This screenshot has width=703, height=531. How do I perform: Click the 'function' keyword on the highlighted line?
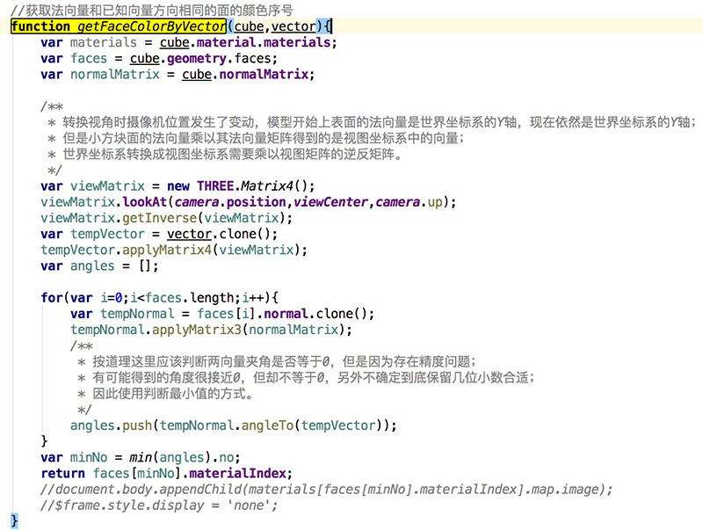click(40, 26)
